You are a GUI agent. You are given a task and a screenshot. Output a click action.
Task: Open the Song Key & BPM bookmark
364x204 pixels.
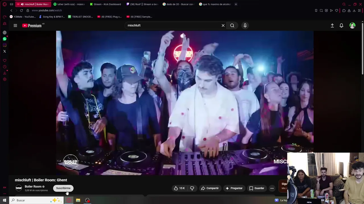[52, 17]
